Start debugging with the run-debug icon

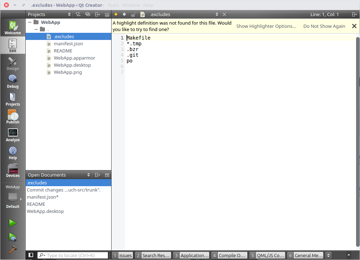[x=12, y=237]
